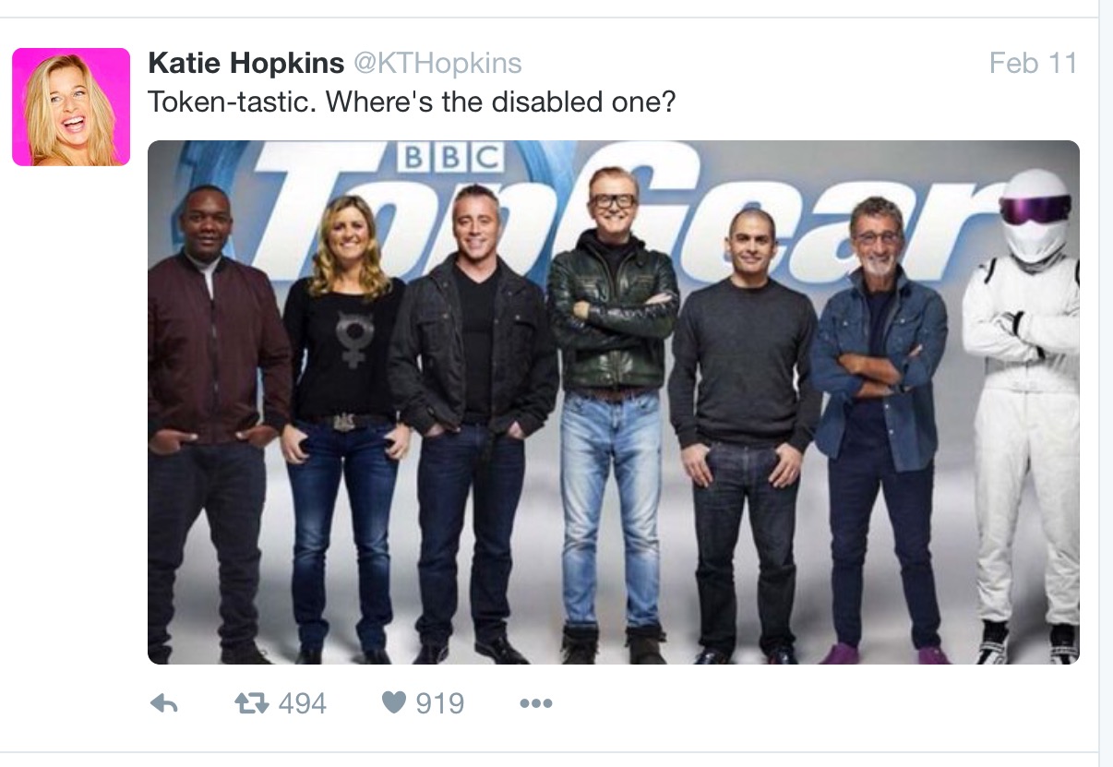This screenshot has width=1113, height=767.
Task: Click the tweet text 'Token-tastic. Where's the disabled one?'
Action: [412, 102]
